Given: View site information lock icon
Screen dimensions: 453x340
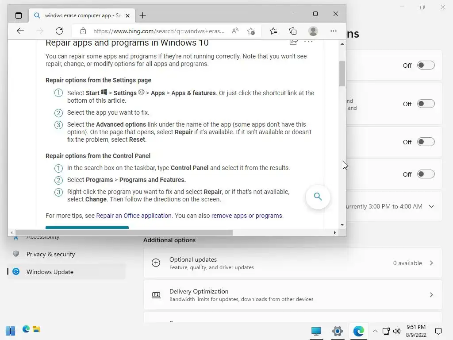Looking at the screenshot, I should tap(83, 31).
